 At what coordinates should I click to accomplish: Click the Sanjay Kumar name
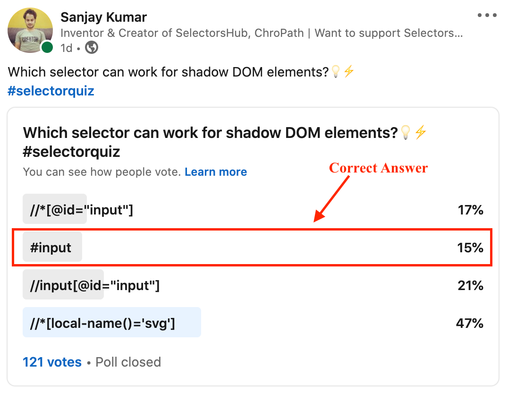coord(103,17)
